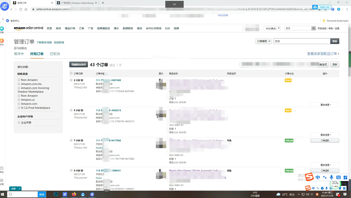Expand 更多信息 for order ending 9417862

(x=325, y=165)
